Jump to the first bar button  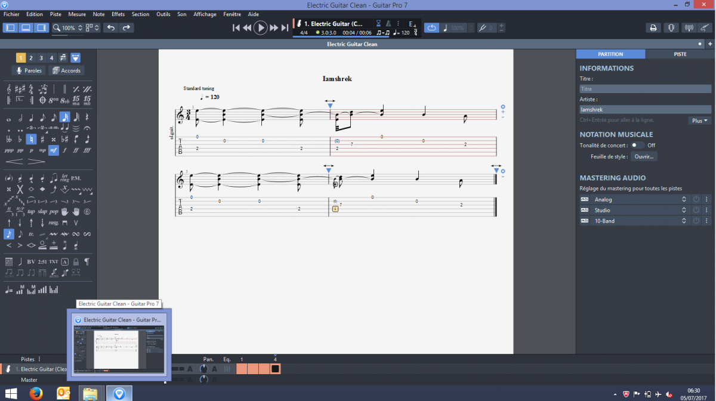[x=236, y=27]
